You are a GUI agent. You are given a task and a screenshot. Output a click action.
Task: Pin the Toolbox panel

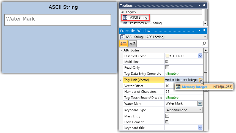(204, 5)
